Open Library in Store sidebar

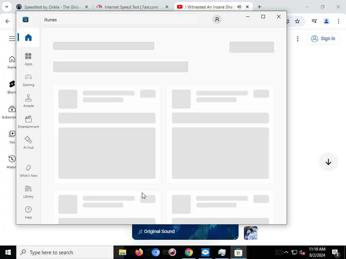pyautogui.click(x=28, y=192)
